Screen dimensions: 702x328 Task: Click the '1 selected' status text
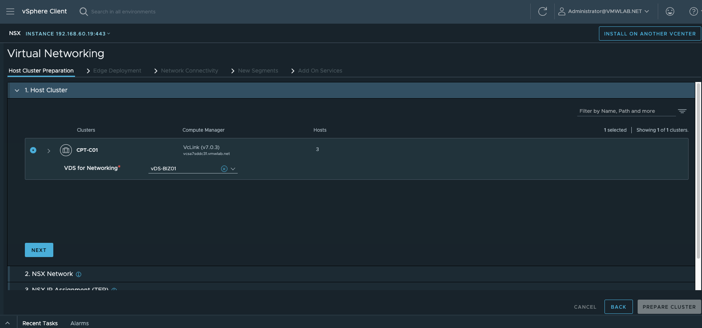[615, 130]
